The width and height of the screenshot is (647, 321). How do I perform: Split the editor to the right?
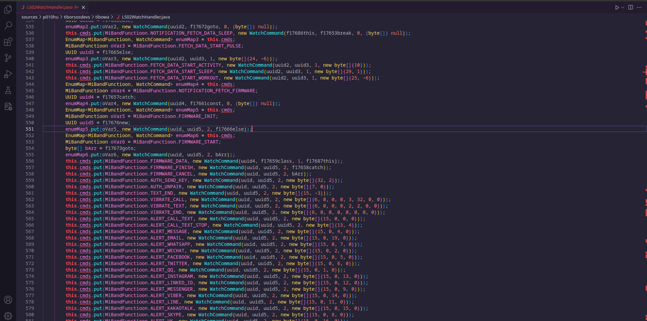630,7
